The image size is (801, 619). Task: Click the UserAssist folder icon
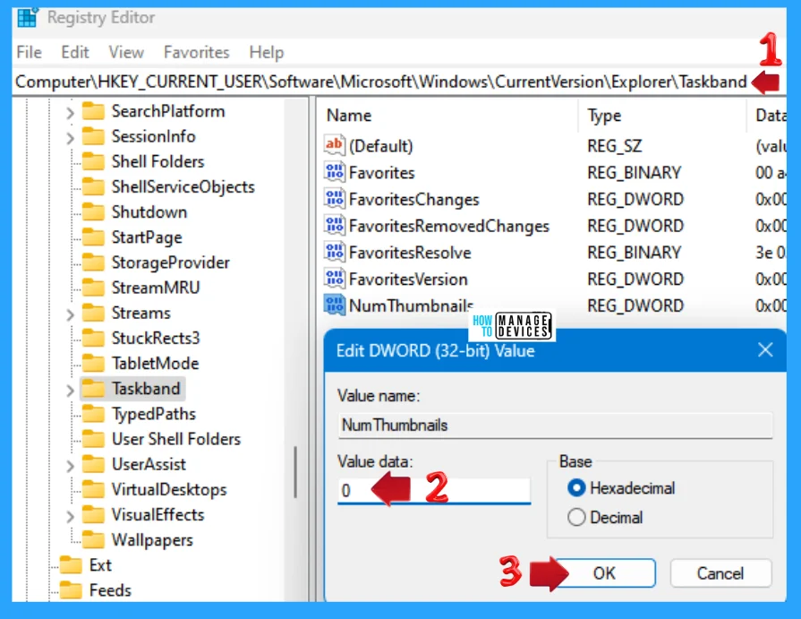tap(93, 464)
